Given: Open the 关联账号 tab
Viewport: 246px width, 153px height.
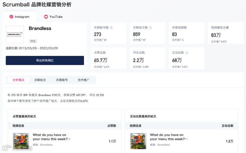Looking at the screenshot, I should click(62, 80).
